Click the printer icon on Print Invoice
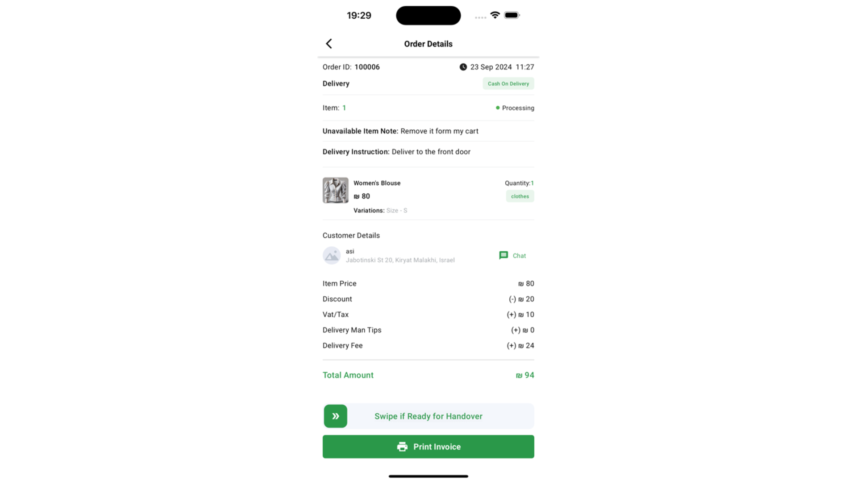The width and height of the screenshot is (857, 482). coord(402,447)
